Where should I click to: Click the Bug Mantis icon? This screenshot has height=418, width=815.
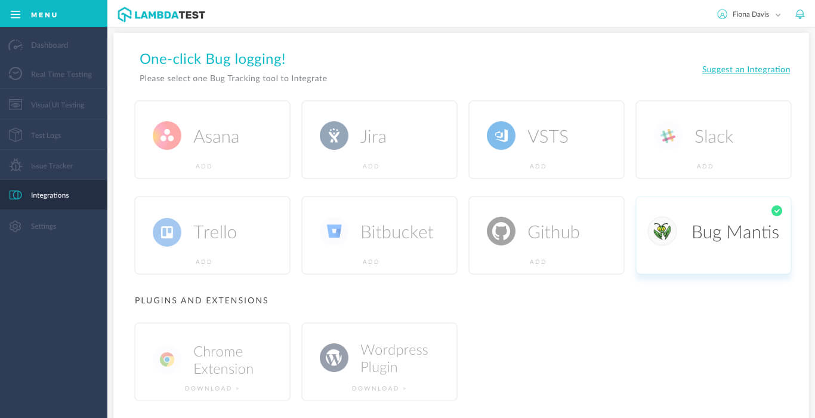click(662, 232)
